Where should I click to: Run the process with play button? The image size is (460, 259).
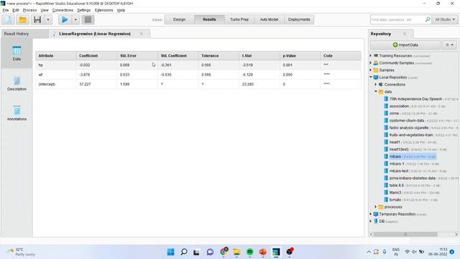(x=65, y=19)
